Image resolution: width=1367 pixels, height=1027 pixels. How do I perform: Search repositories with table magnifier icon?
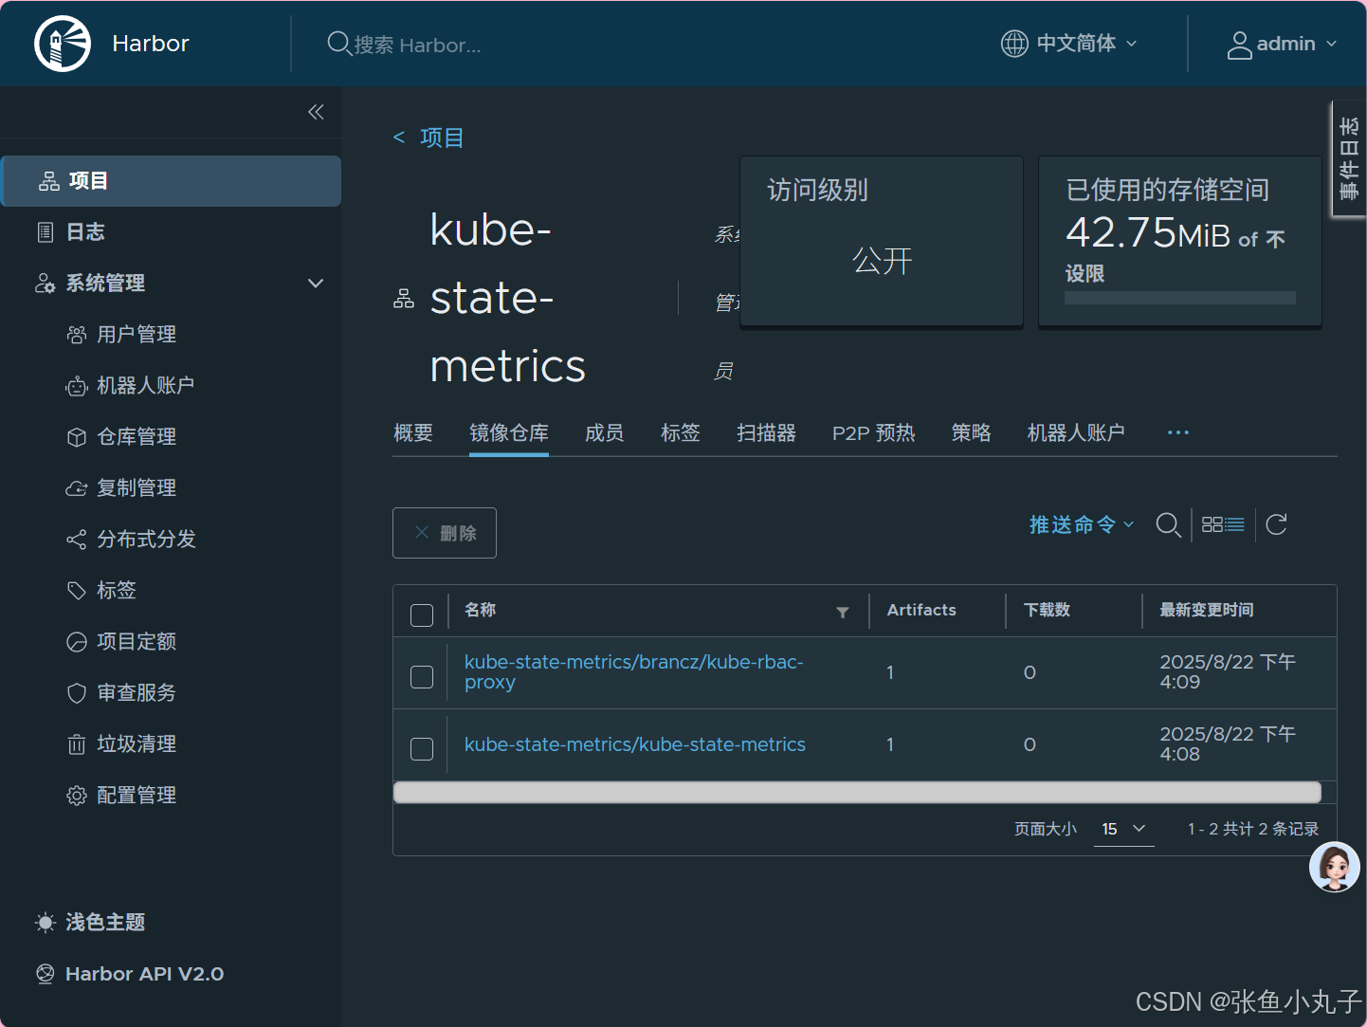[x=1169, y=524]
